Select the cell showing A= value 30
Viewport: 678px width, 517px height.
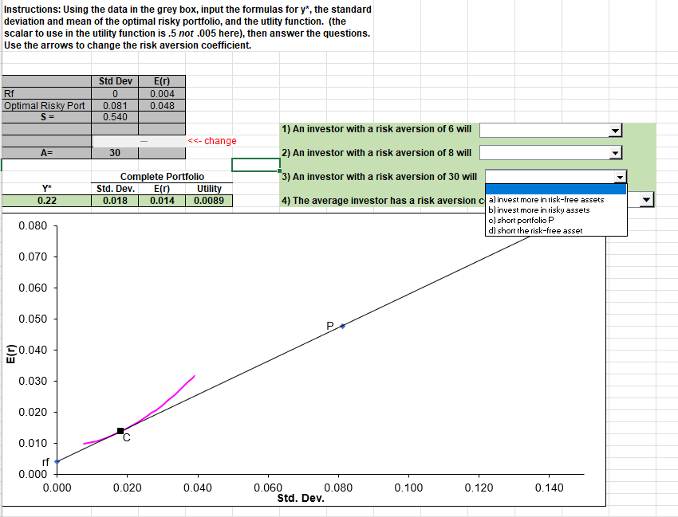pyautogui.click(x=114, y=152)
